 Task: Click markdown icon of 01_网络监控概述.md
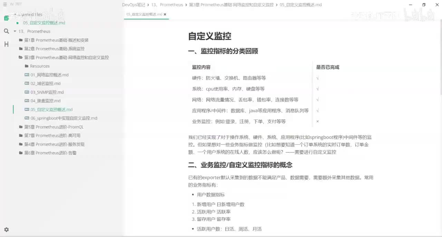27,75
